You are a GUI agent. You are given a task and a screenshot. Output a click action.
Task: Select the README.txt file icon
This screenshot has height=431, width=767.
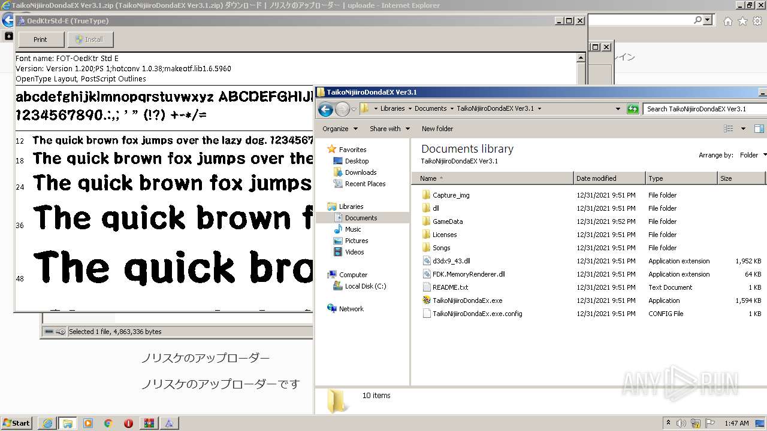(x=426, y=287)
